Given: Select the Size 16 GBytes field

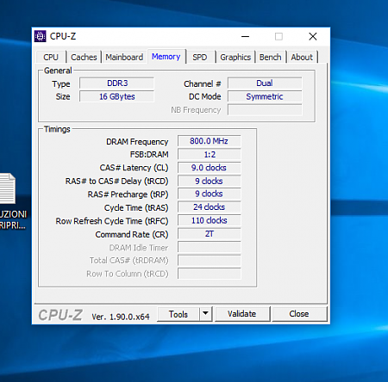Looking at the screenshot, I should point(116,96).
